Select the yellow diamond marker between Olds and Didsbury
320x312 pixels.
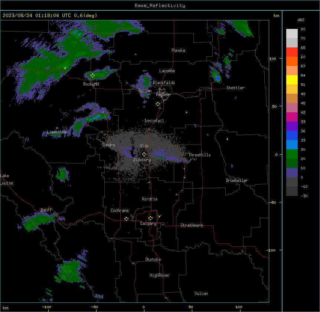144,154
